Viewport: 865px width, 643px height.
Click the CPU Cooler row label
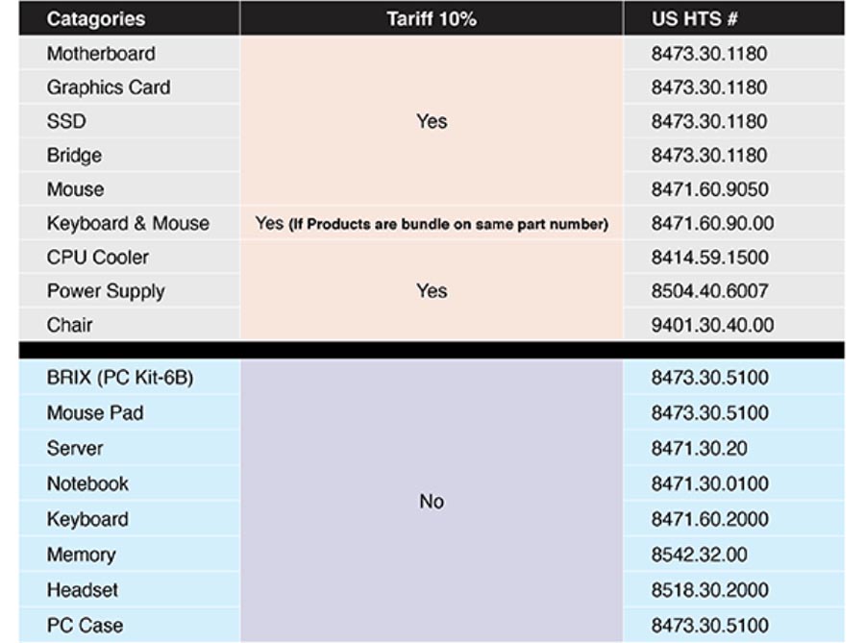pos(98,257)
